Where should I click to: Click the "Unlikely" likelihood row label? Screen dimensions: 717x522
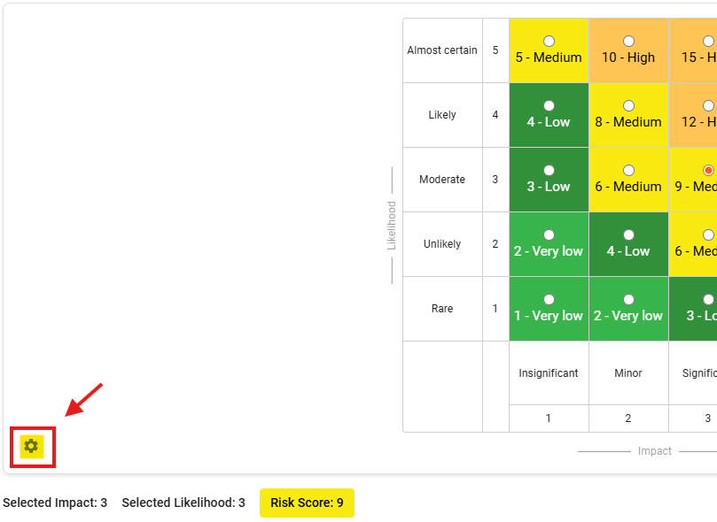[442, 244]
